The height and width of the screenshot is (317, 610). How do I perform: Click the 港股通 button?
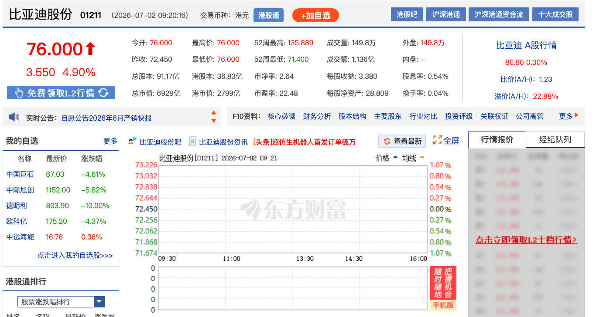(x=268, y=15)
